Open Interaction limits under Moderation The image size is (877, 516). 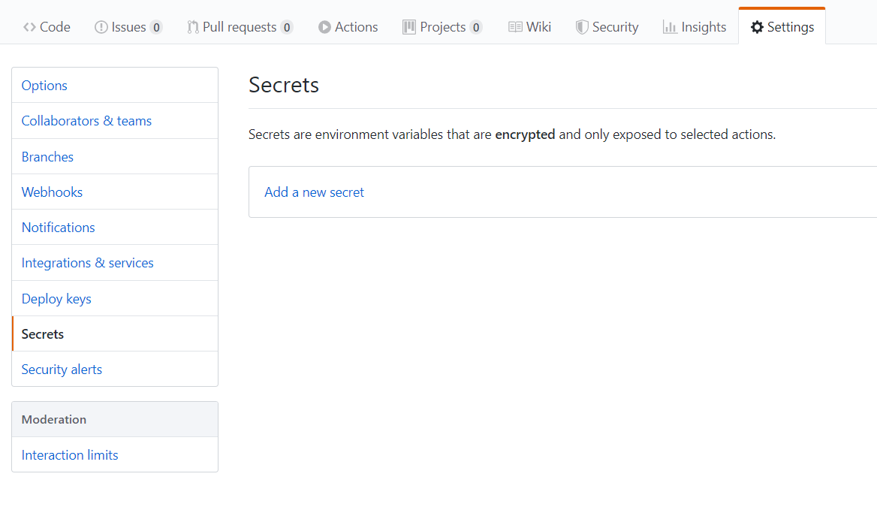[69, 454]
